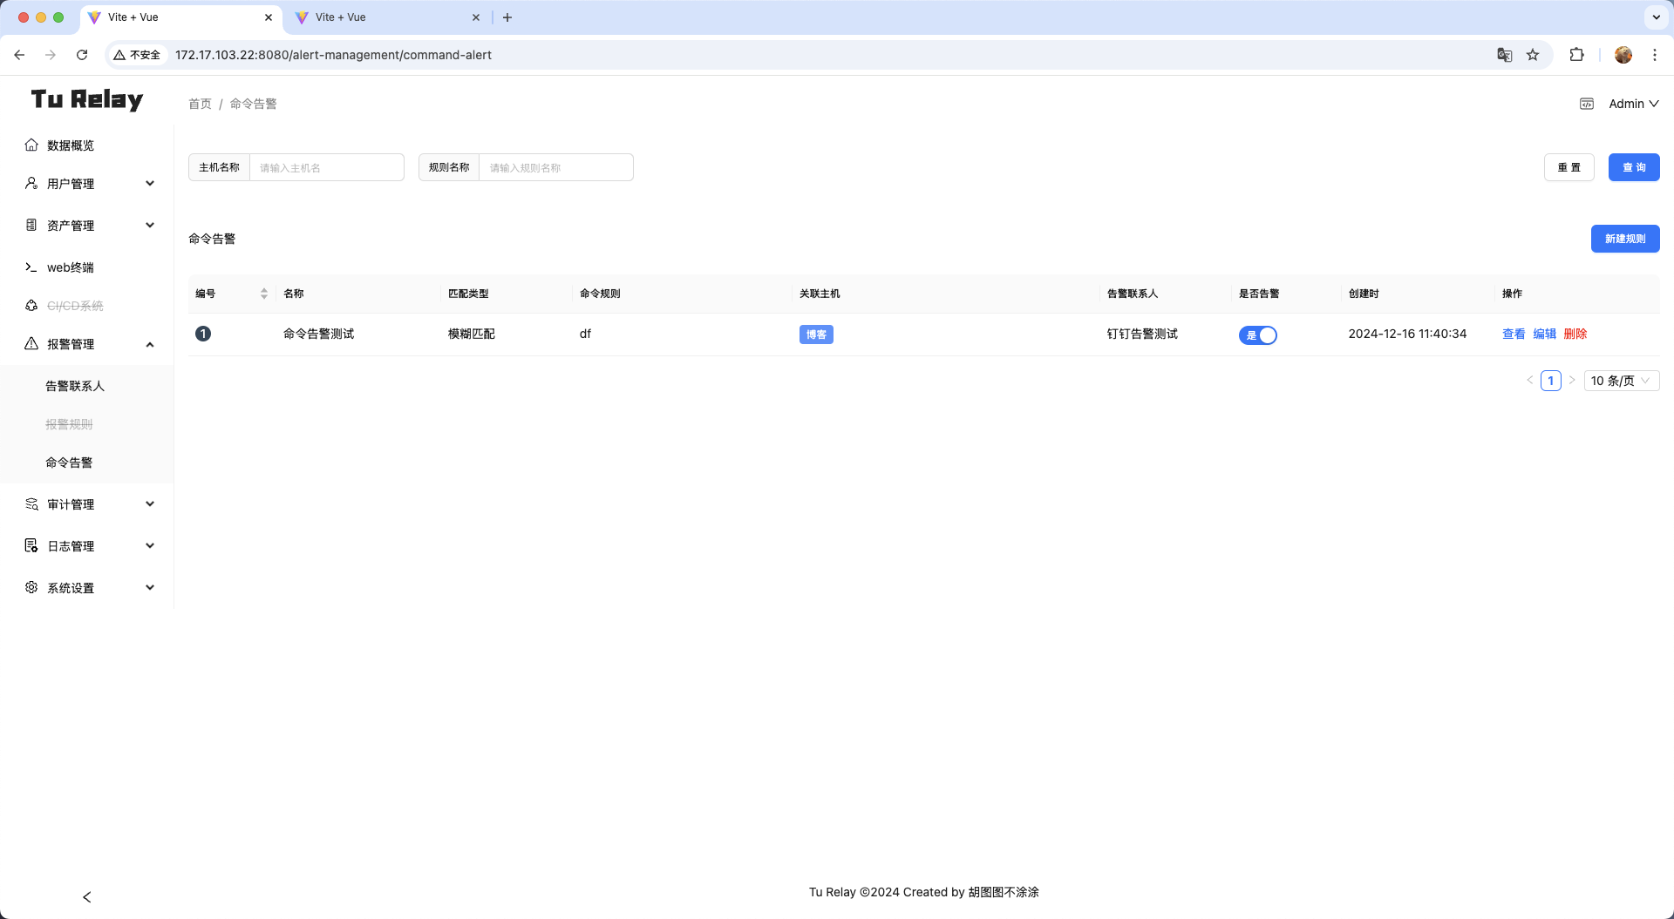Navigate to 首页 via breadcrumb

(199, 103)
